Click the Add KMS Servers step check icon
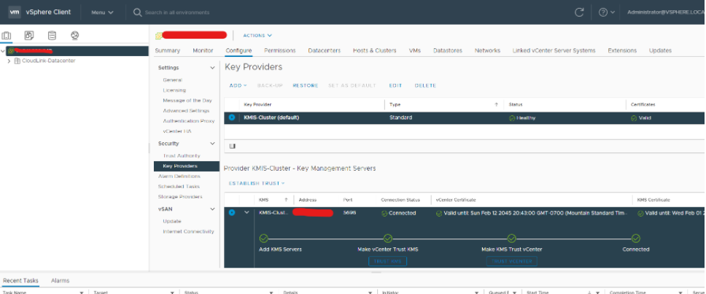Viewport: 706px width, 294px height. click(x=264, y=238)
